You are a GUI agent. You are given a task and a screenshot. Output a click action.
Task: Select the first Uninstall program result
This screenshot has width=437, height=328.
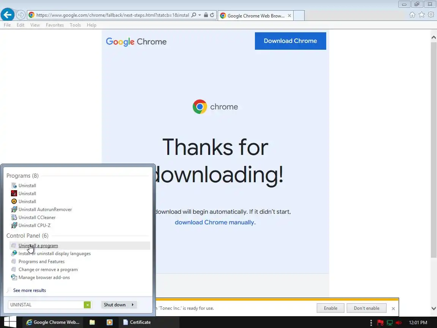click(x=27, y=186)
